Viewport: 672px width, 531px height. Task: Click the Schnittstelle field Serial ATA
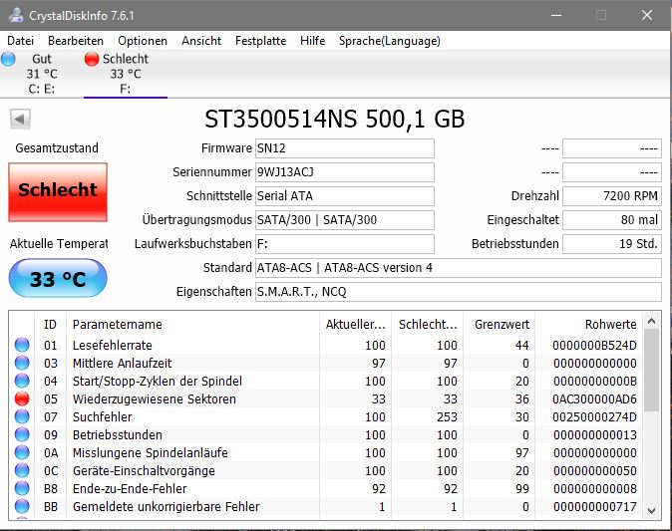[345, 196]
